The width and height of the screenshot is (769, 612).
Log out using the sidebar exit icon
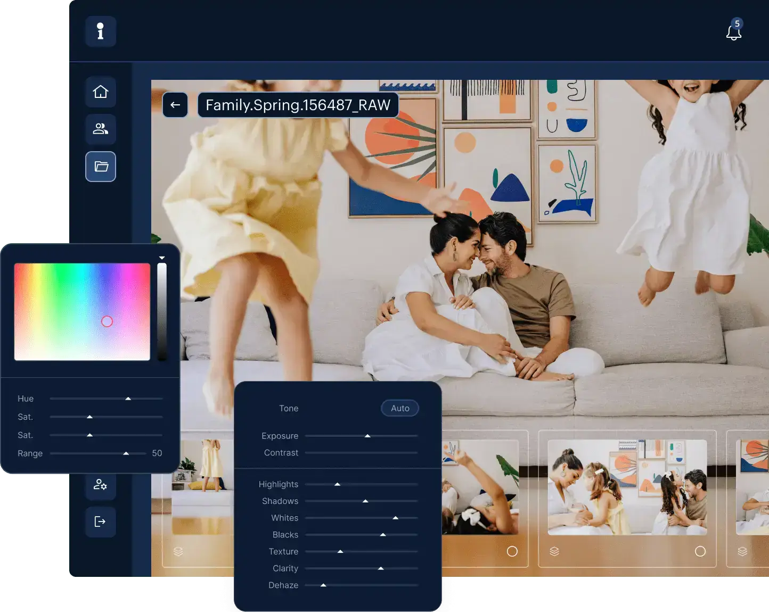(101, 522)
